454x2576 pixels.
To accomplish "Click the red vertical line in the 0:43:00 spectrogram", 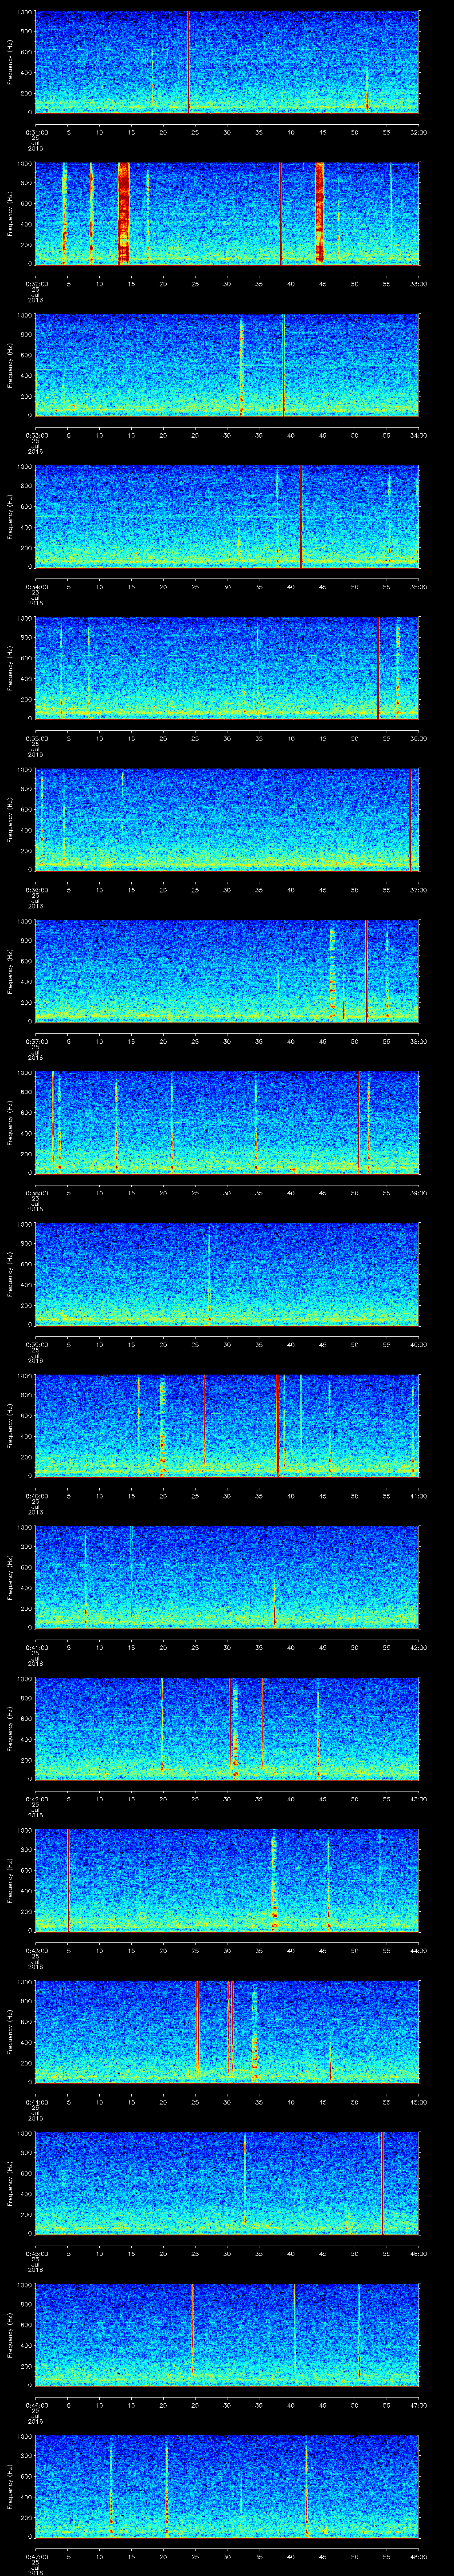I will click(68, 1880).
